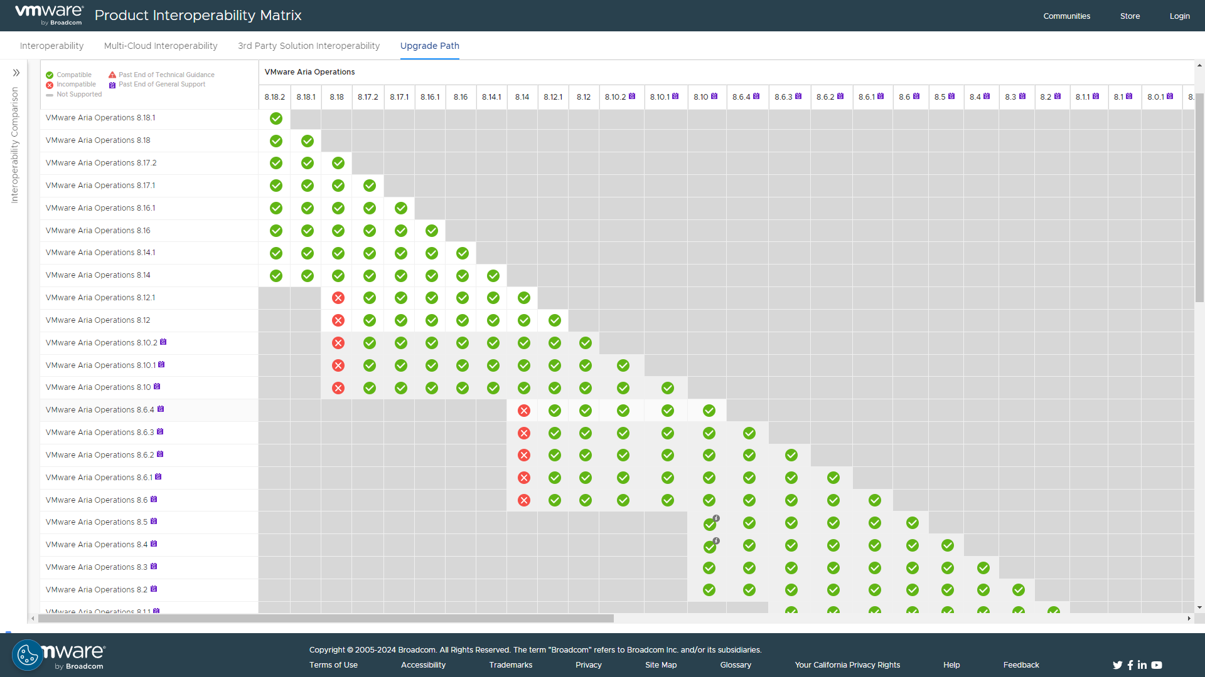Click the support badge next to 8.10.2 column header
The width and height of the screenshot is (1205, 677).
pos(632,97)
